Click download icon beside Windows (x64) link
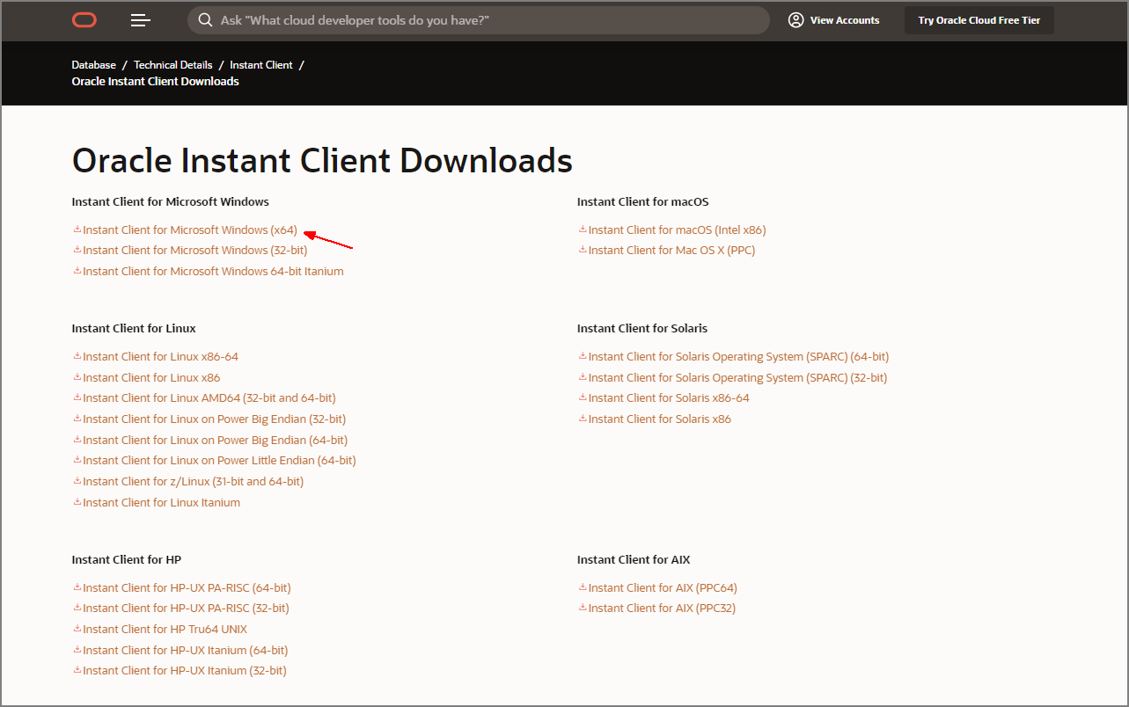1129x707 pixels. point(77,230)
